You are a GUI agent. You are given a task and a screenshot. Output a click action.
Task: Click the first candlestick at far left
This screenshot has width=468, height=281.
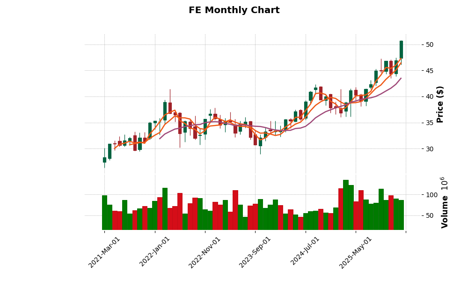pyautogui.click(x=104, y=160)
